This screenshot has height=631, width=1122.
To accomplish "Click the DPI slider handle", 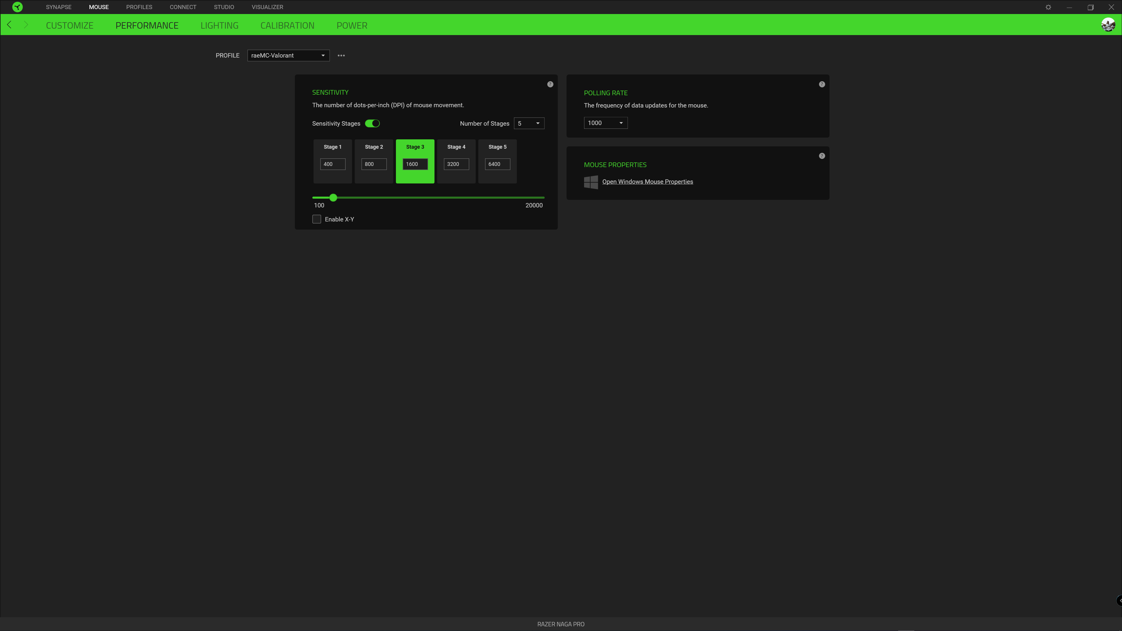I will 333,198.
